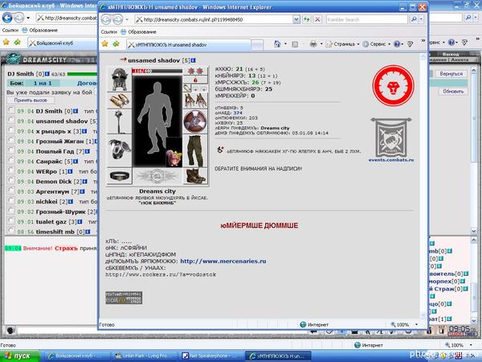Select radio button for WERpo
The width and height of the screenshot is (482, 362).
tap(10, 170)
